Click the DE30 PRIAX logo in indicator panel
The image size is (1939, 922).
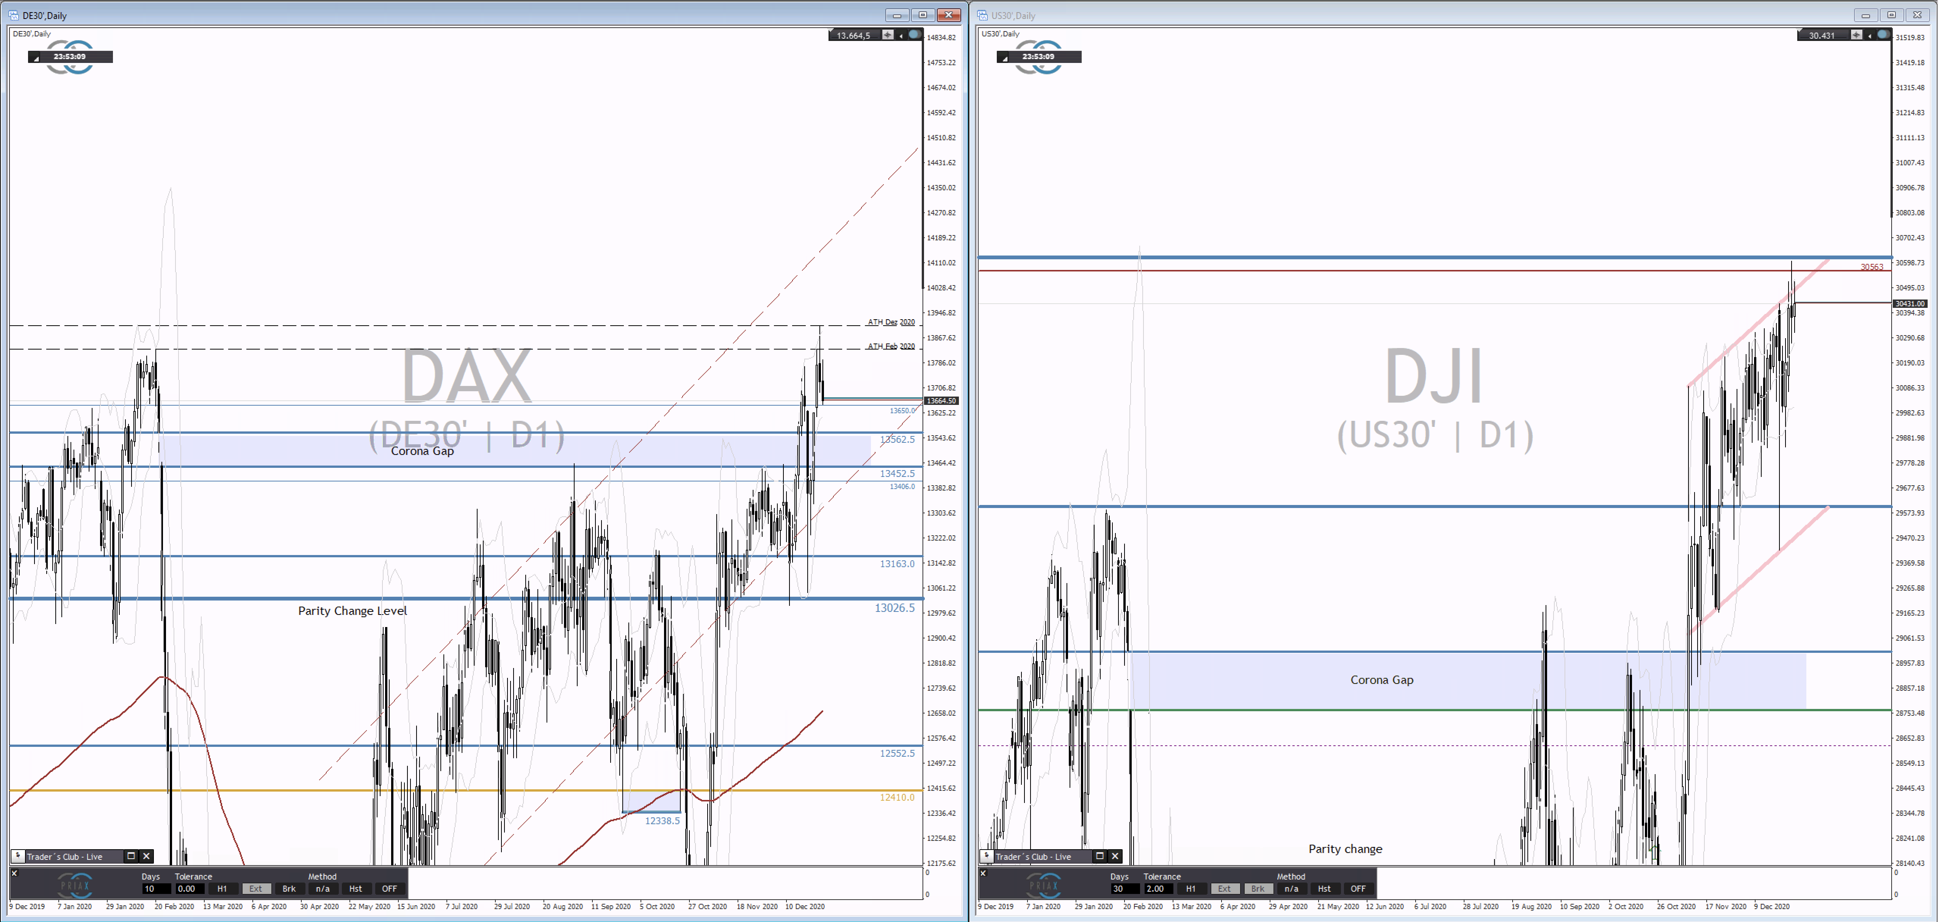pos(75,885)
